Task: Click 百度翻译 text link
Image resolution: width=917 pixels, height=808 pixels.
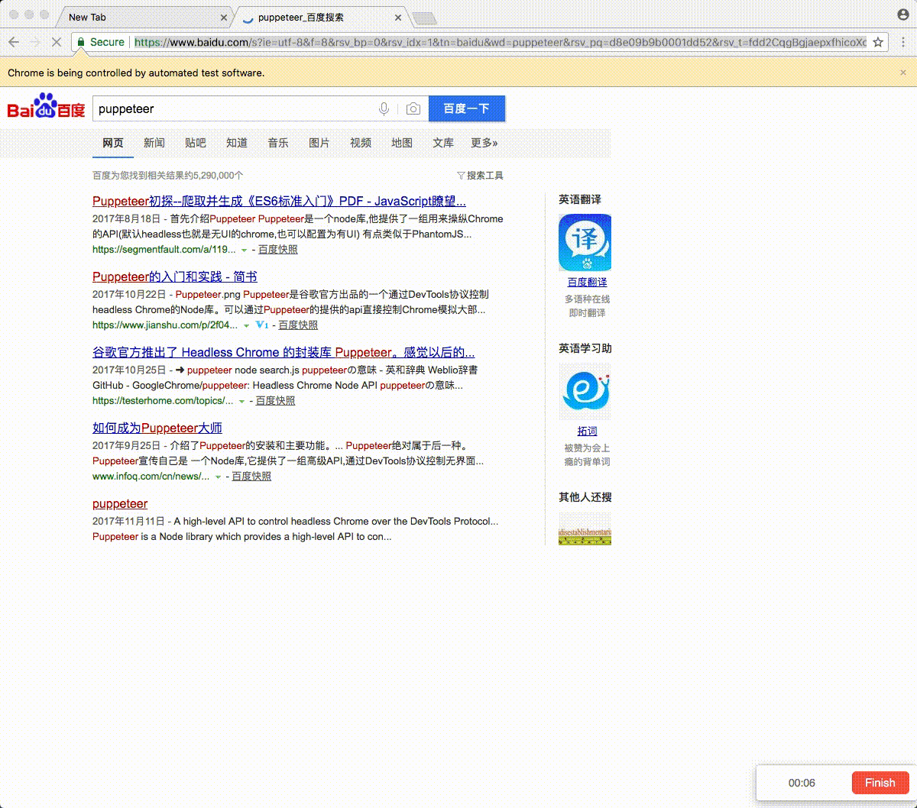Action: (x=587, y=283)
